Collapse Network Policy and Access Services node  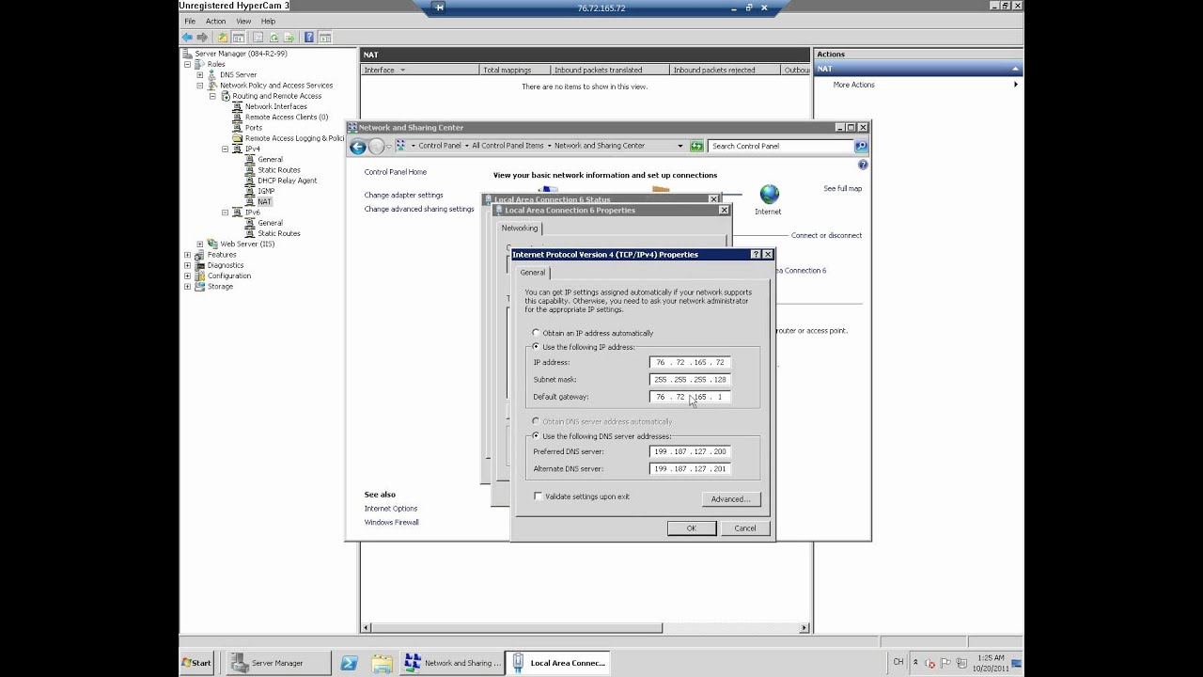point(199,86)
